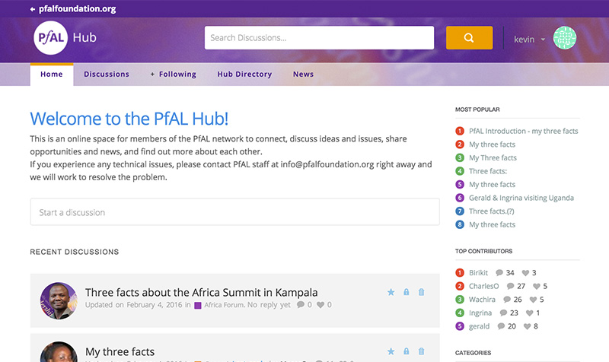Image resolution: width=609 pixels, height=362 pixels.
Task: Open the Africa Forum category link
Action: (225, 304)
